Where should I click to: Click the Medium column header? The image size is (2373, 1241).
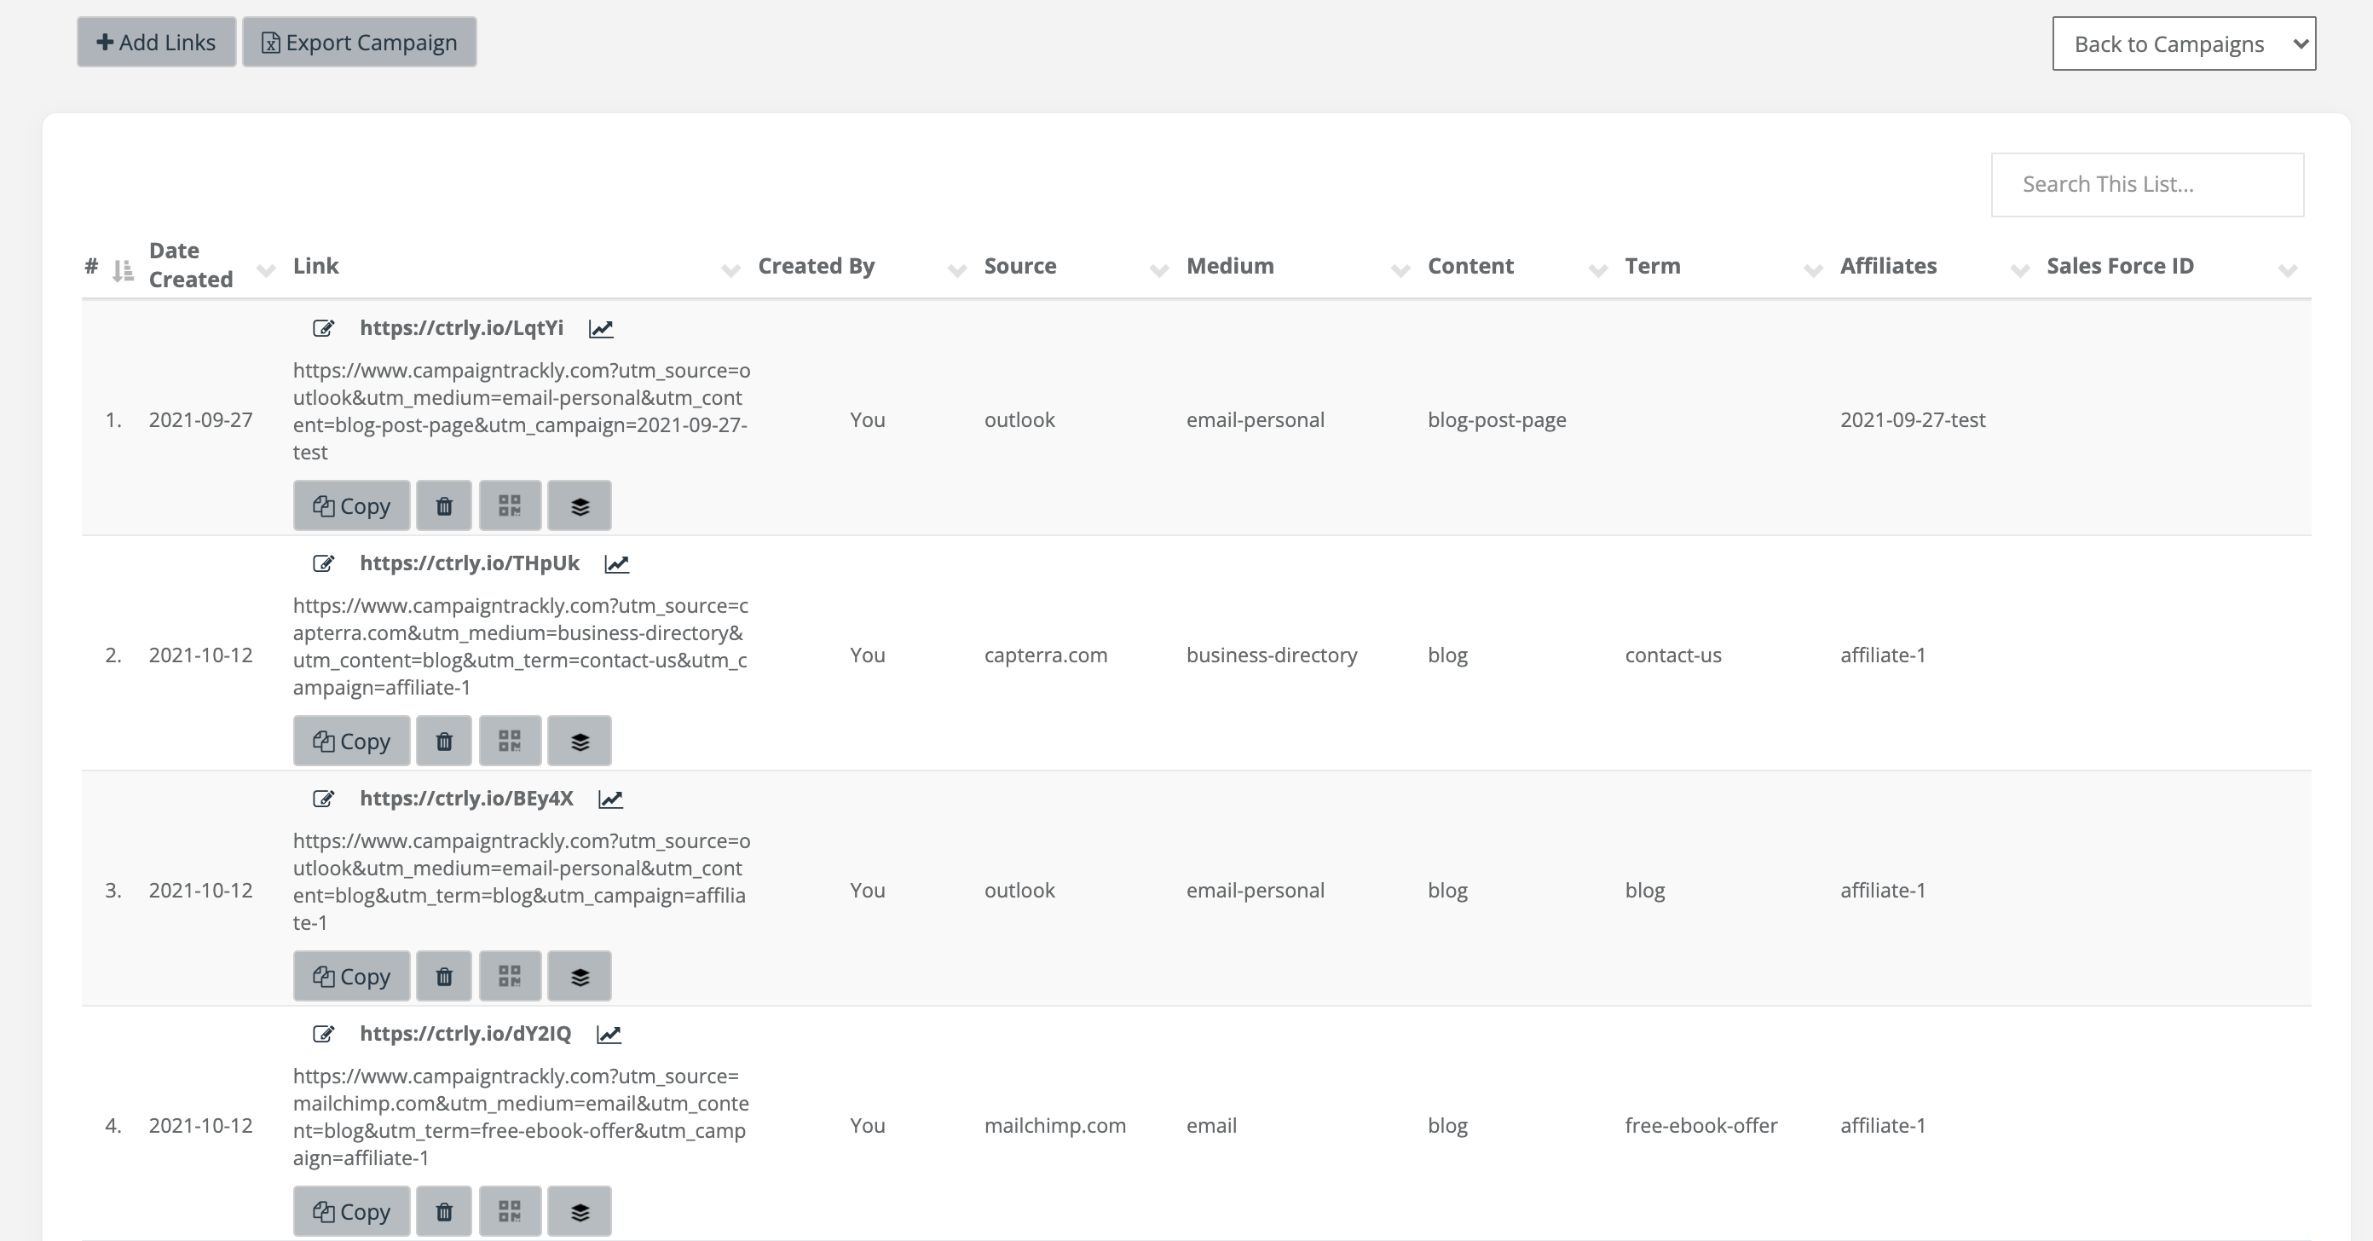pos(1230,265)
